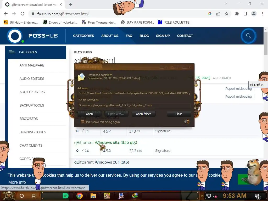Click the FossHub search magnifier icon
The width and height of the screenshot is (268, 201).
click(x=249, y=36)
